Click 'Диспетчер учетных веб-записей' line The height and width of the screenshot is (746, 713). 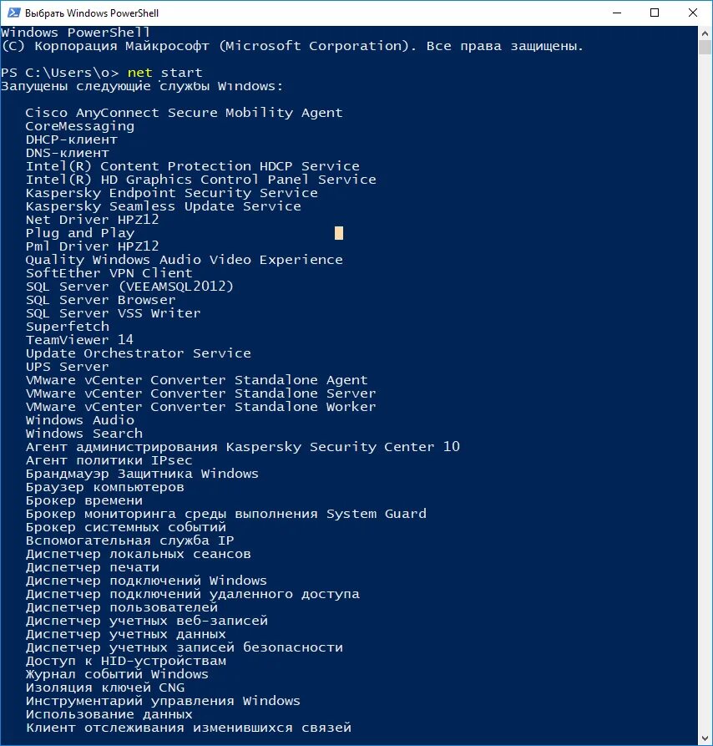click(x=147, y=621)
